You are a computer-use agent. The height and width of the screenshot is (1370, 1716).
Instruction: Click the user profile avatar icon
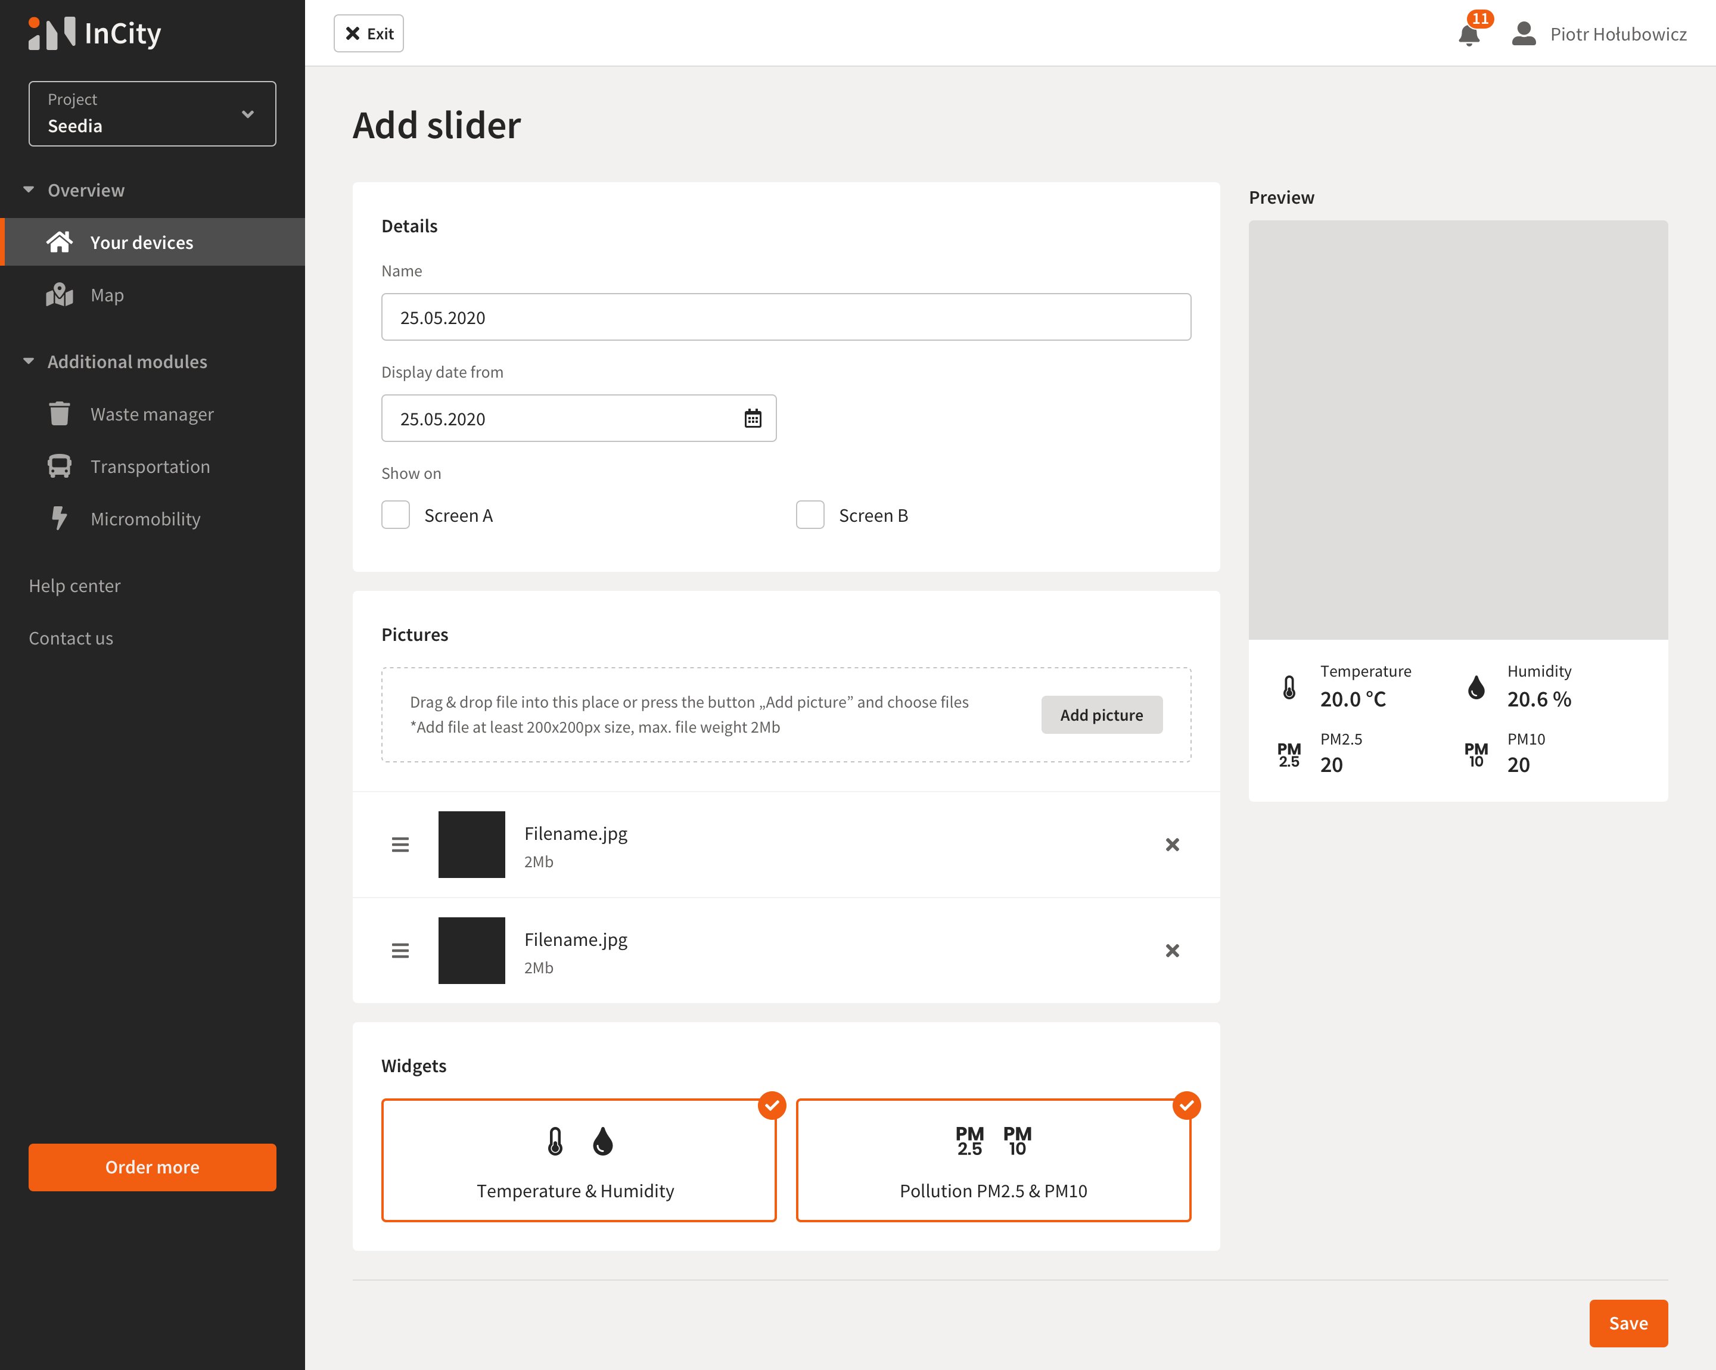pos(1524,33)
